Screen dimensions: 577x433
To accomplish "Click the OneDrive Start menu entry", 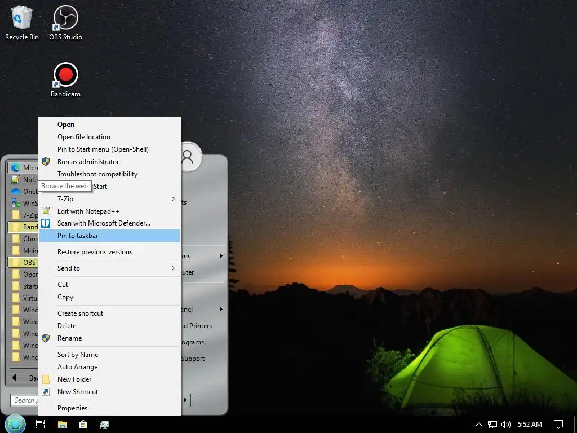I will [23, 192].
